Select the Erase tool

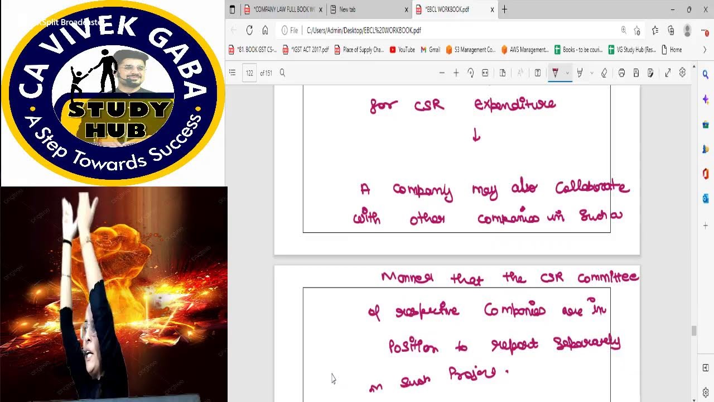coord(604,73)
